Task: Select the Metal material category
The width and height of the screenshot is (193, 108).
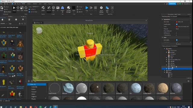Action: pos(33,94)
